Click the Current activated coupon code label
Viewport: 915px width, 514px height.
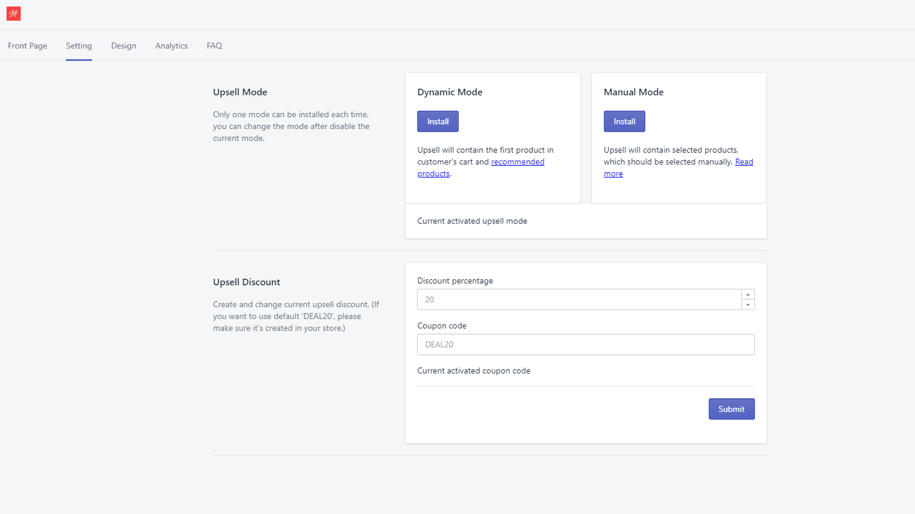(x=474, y=370)
